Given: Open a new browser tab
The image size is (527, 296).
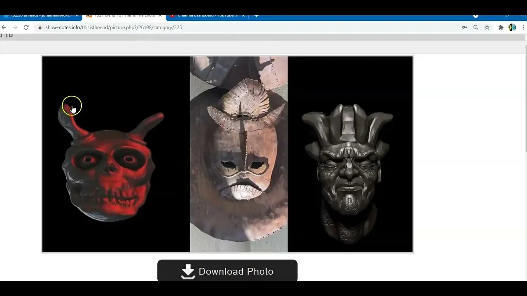Looking at the screenshot, I should [x=257, y=16].
